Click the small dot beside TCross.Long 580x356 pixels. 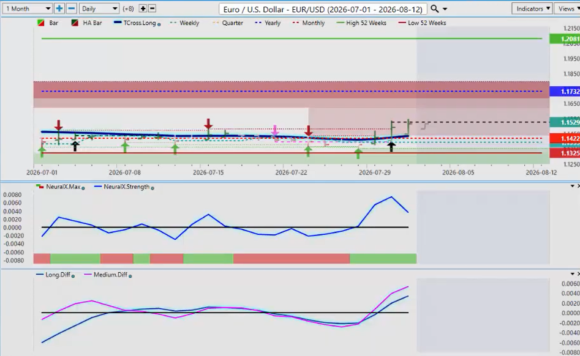159,24
